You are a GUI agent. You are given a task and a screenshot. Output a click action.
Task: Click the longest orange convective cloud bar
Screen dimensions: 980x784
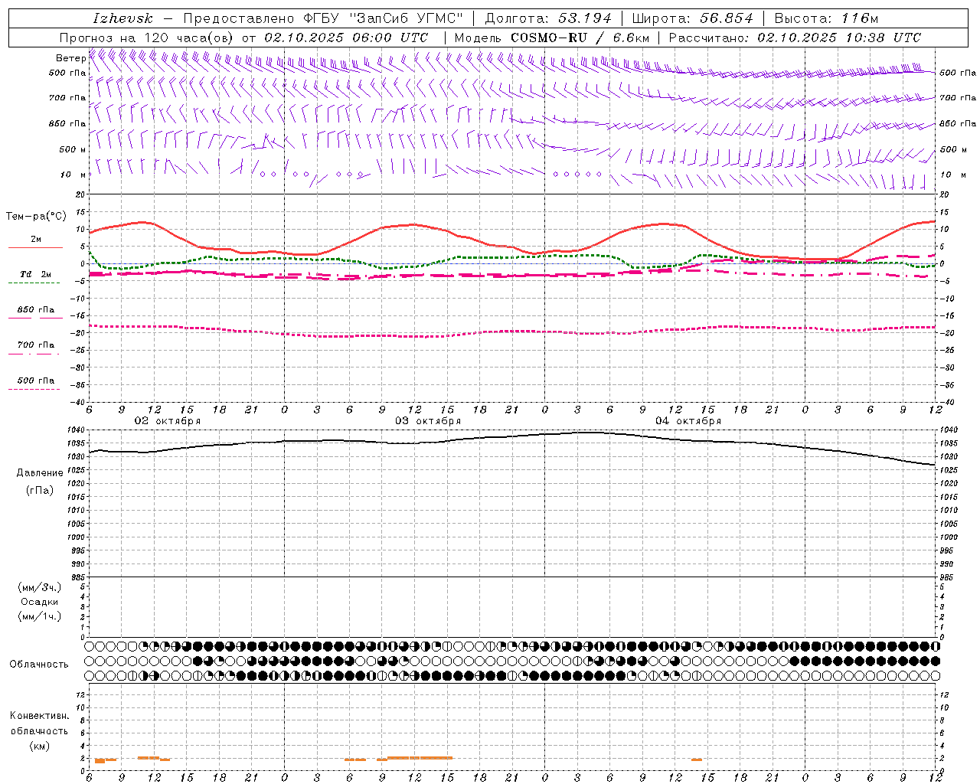[x=420, y=757]
